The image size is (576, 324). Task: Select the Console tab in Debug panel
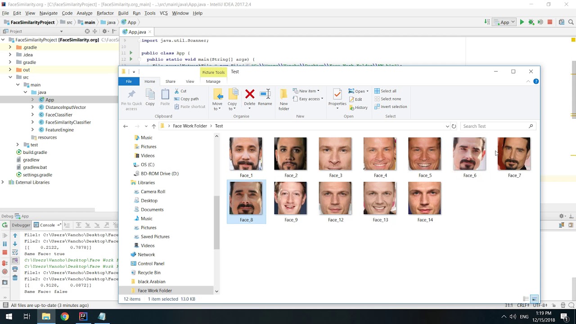click(47, 225)
